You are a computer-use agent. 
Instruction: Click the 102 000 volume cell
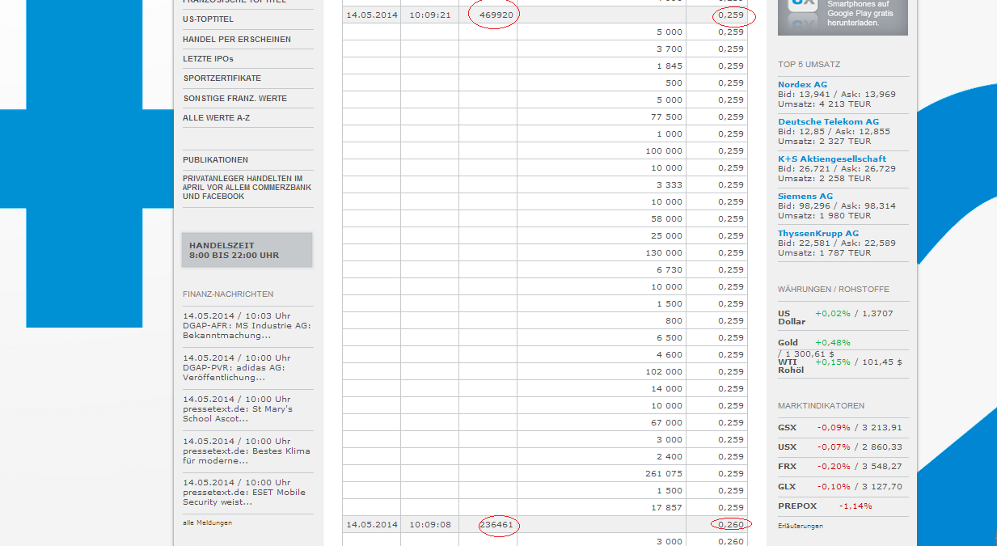pos(602,371)
